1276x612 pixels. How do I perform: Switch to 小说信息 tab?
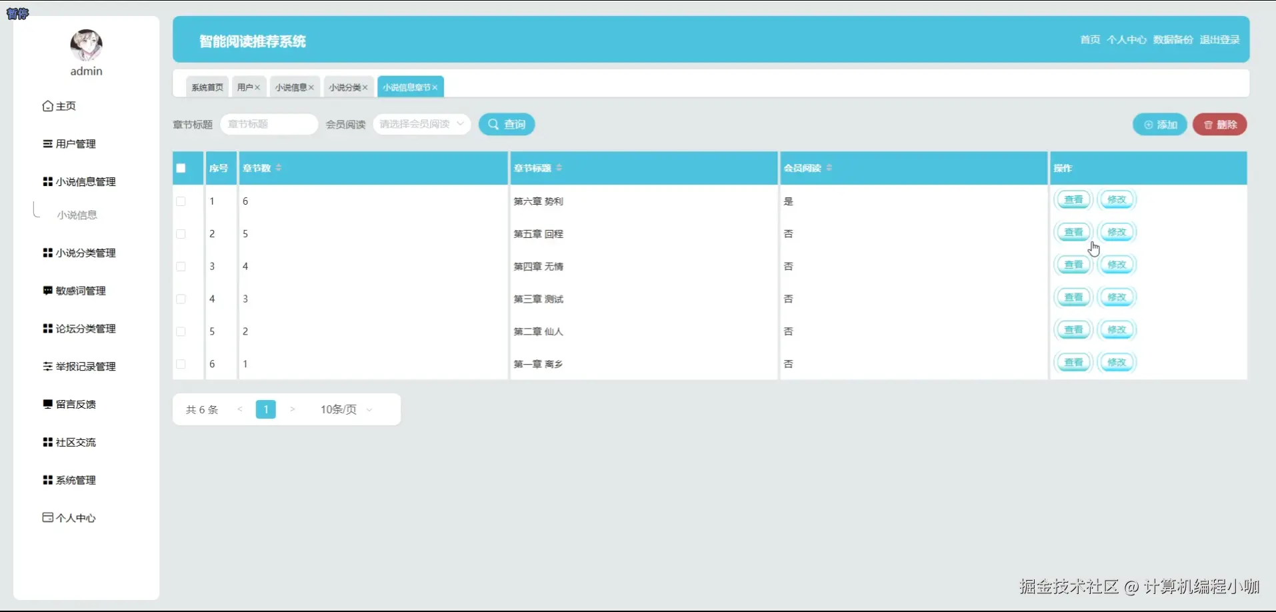(291, 87)
